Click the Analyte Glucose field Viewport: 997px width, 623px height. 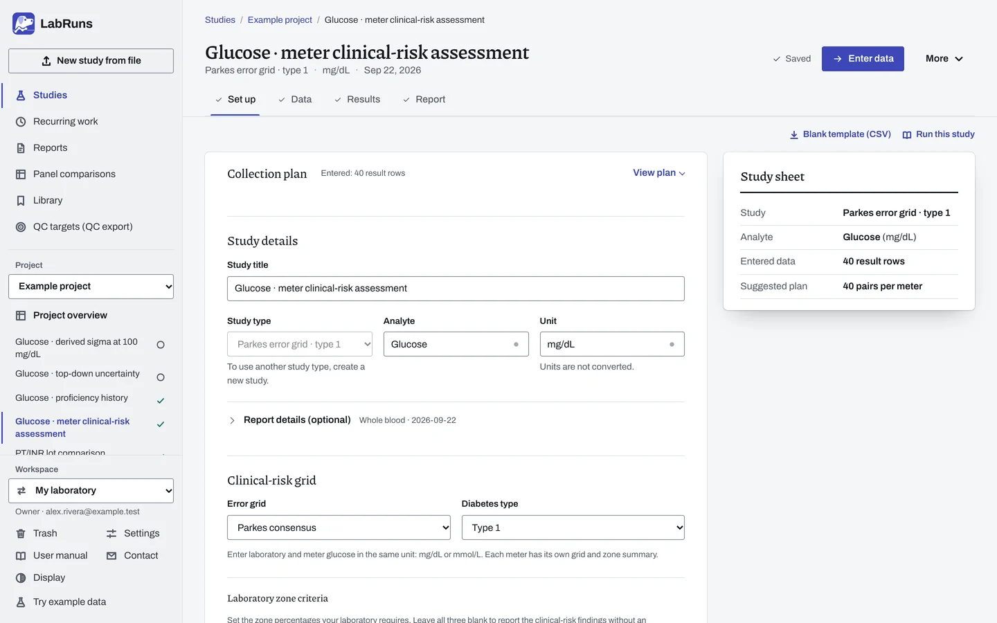point(456,344)
